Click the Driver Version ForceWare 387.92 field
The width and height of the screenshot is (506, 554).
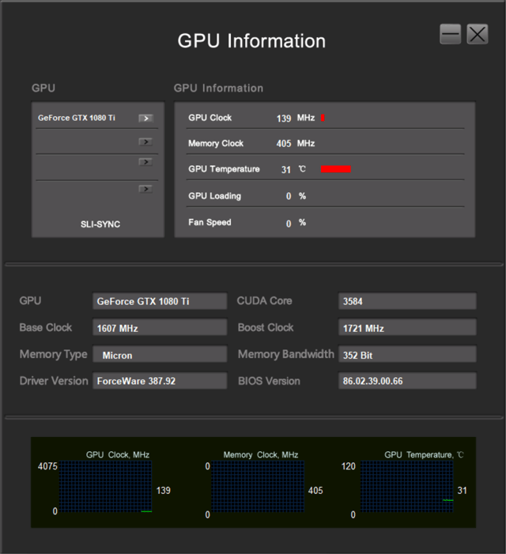click(160, 381)
